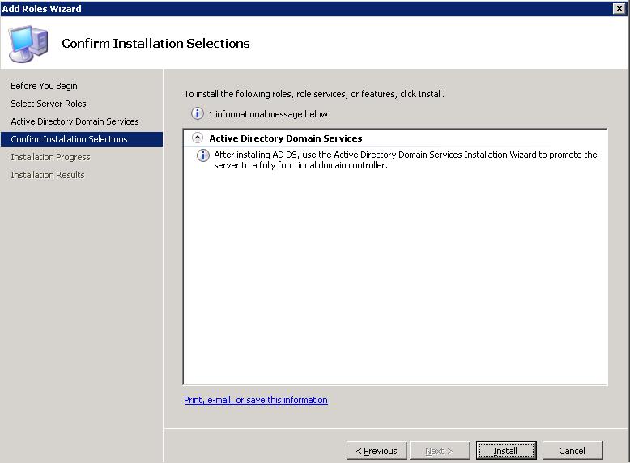The height and width of the screenshot is (463, 630).
Task: Click the '1 informational message below' text
Action: (268, 114)
